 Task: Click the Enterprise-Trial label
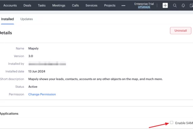(x=144, y=4)
